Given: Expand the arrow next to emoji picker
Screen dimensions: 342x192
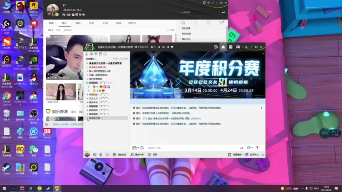Looking at the screenshot, I should pos(138,148).
